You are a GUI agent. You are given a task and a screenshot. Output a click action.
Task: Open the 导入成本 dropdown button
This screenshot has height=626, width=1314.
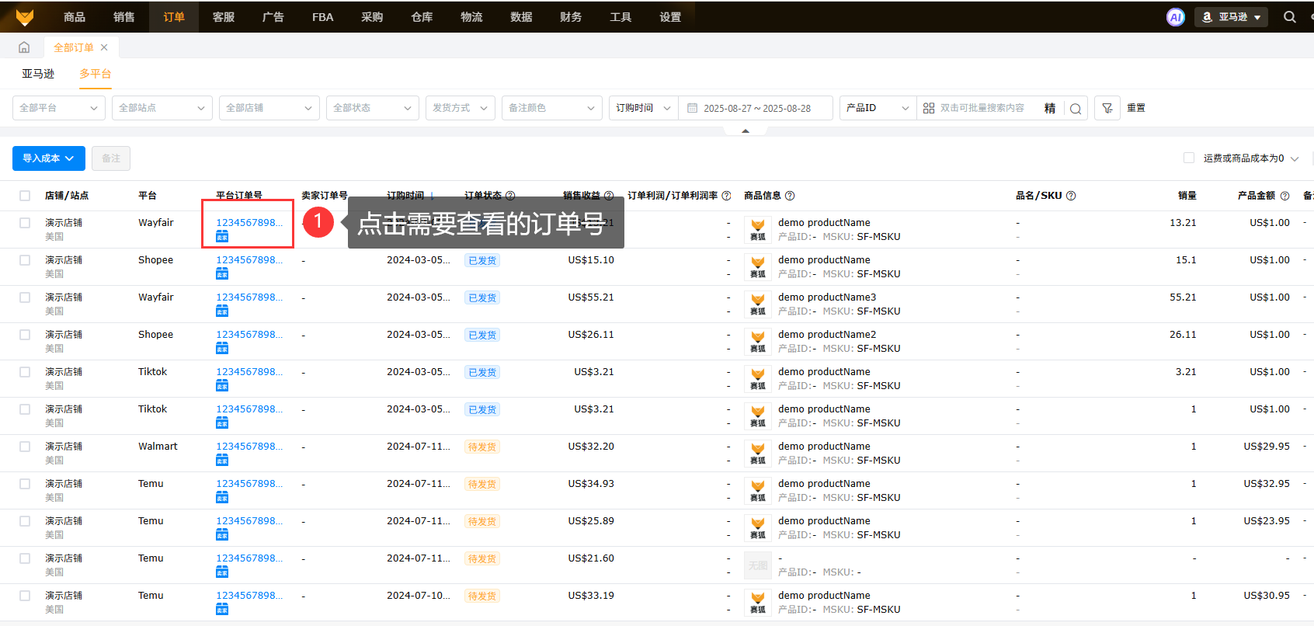pyautogui.click(x=48, y=158)
